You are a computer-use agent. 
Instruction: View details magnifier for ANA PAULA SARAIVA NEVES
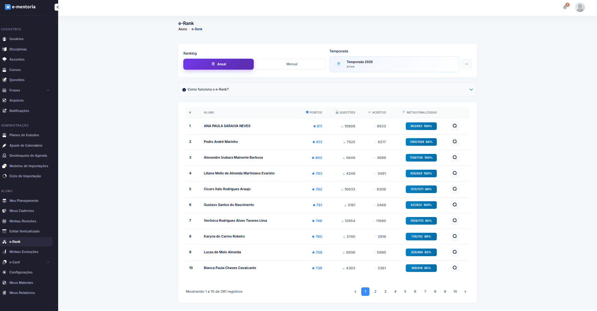(x=455, y=126)
